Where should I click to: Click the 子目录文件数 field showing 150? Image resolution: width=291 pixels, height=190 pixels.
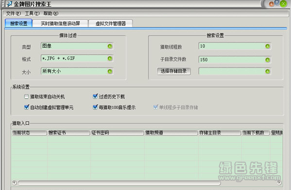pyautogui.click(x=235, y=60)
